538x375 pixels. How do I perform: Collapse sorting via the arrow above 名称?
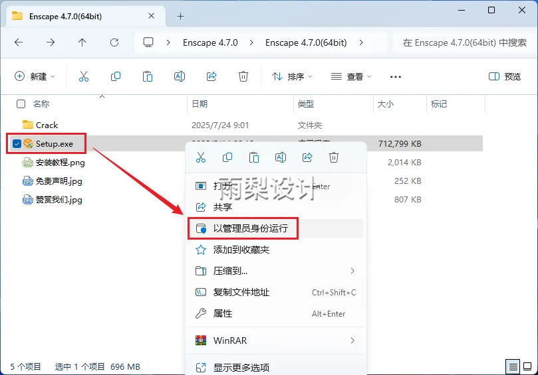point(102,97)
